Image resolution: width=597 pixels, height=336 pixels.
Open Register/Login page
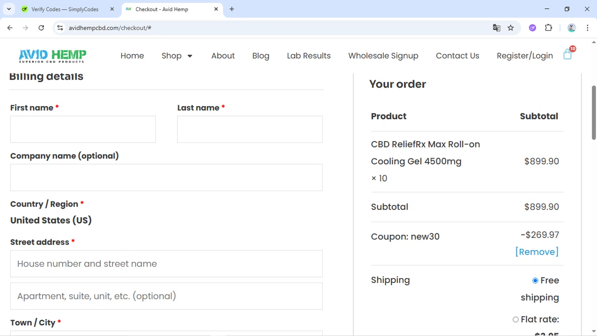[525, 56]
